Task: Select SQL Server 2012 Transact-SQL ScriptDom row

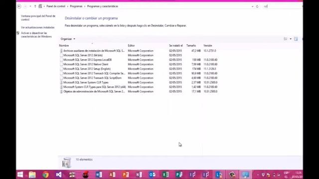Action: pos(139,78)
